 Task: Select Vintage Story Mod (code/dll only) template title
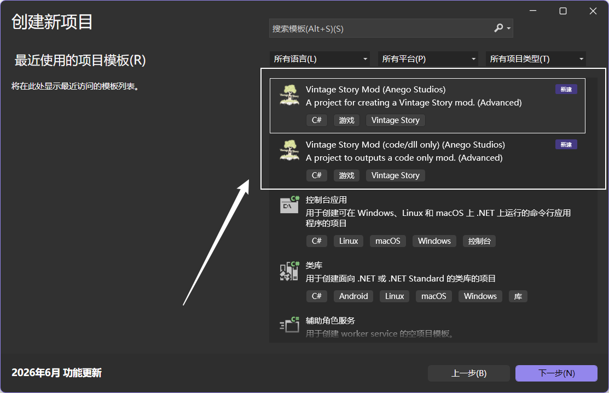click(x=405, y=144)
